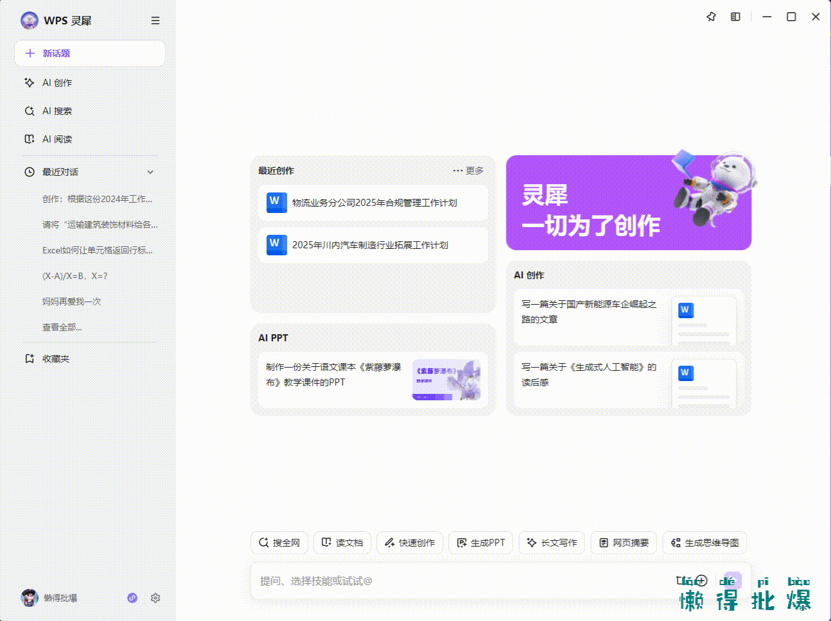831x621 pixels.
Task: Choose the 长文写作 skill
Action: point(552,543)
